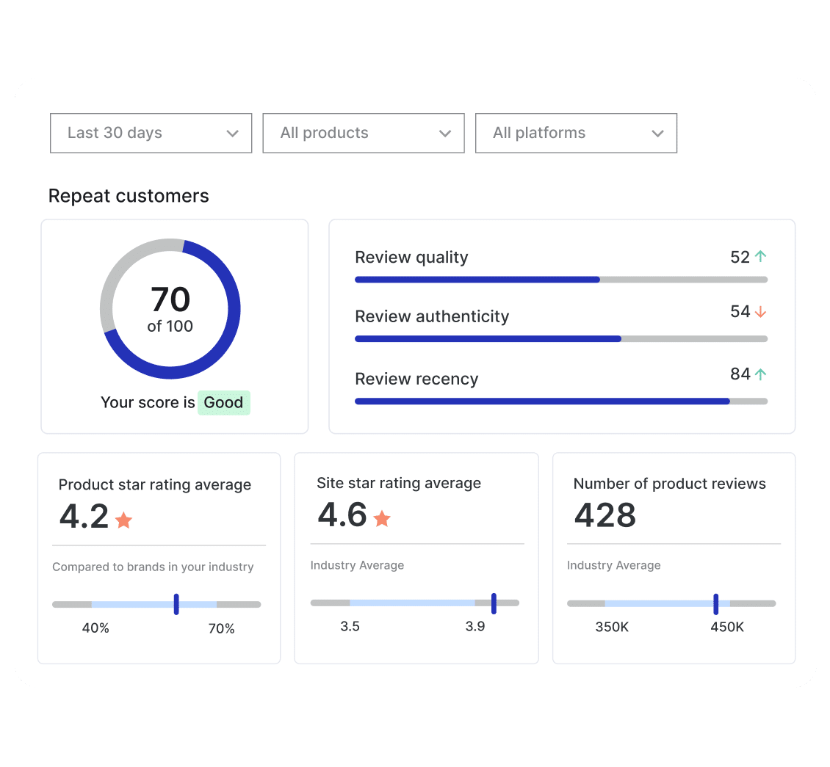Click the Good score badge
Viewport: 830px width, 767px height.
[223, 403]
